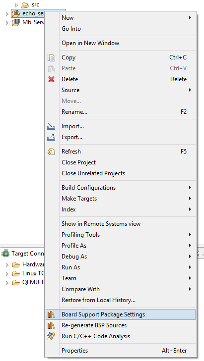
Task: Choose Delete from the context menu
Action: [121, 79]
